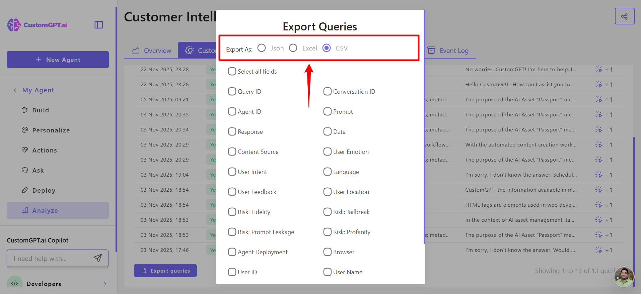
Task: Click sparkle icon in 'HTML tags are elements' row
Action: (x=599, y=205)
